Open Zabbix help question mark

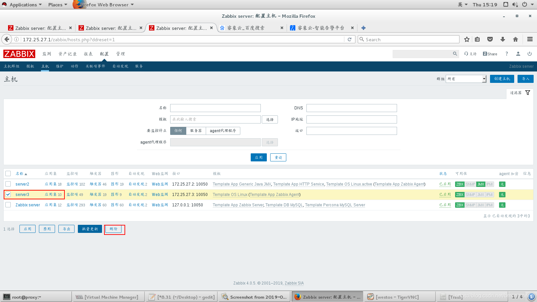click(507, 54)
